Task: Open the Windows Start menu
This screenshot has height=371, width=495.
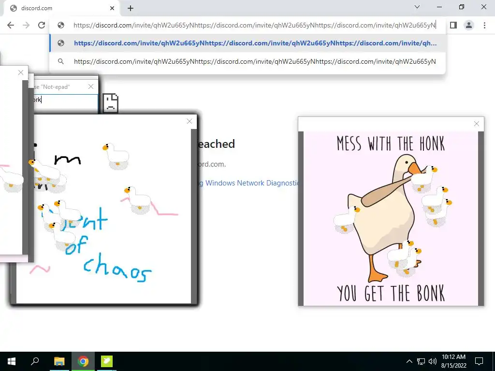Action: click(x=12, y=361)
